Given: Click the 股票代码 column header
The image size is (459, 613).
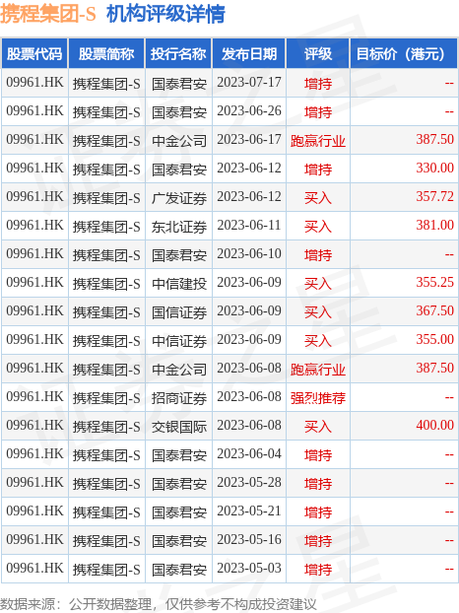Looking at the screenshot, I should click(x=34, y=53).
